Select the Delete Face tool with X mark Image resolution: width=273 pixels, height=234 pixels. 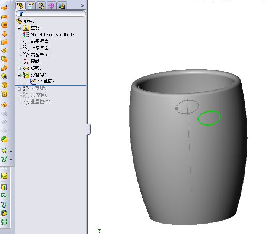[4, 76]
